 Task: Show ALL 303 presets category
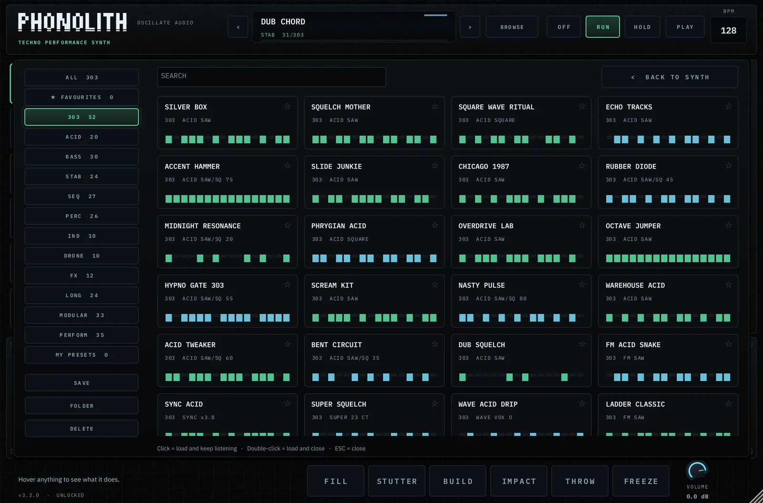coord(82,77)
